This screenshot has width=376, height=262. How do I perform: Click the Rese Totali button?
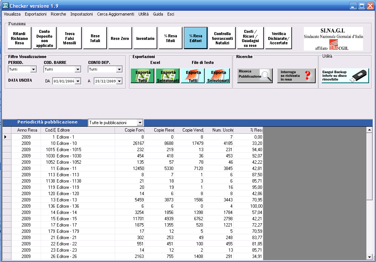95,38
